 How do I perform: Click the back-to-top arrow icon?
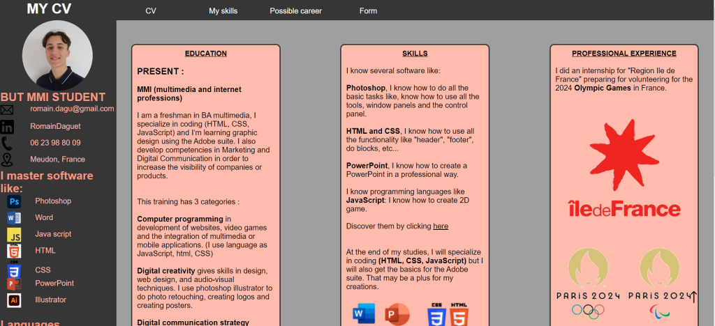tap(693, 297)
